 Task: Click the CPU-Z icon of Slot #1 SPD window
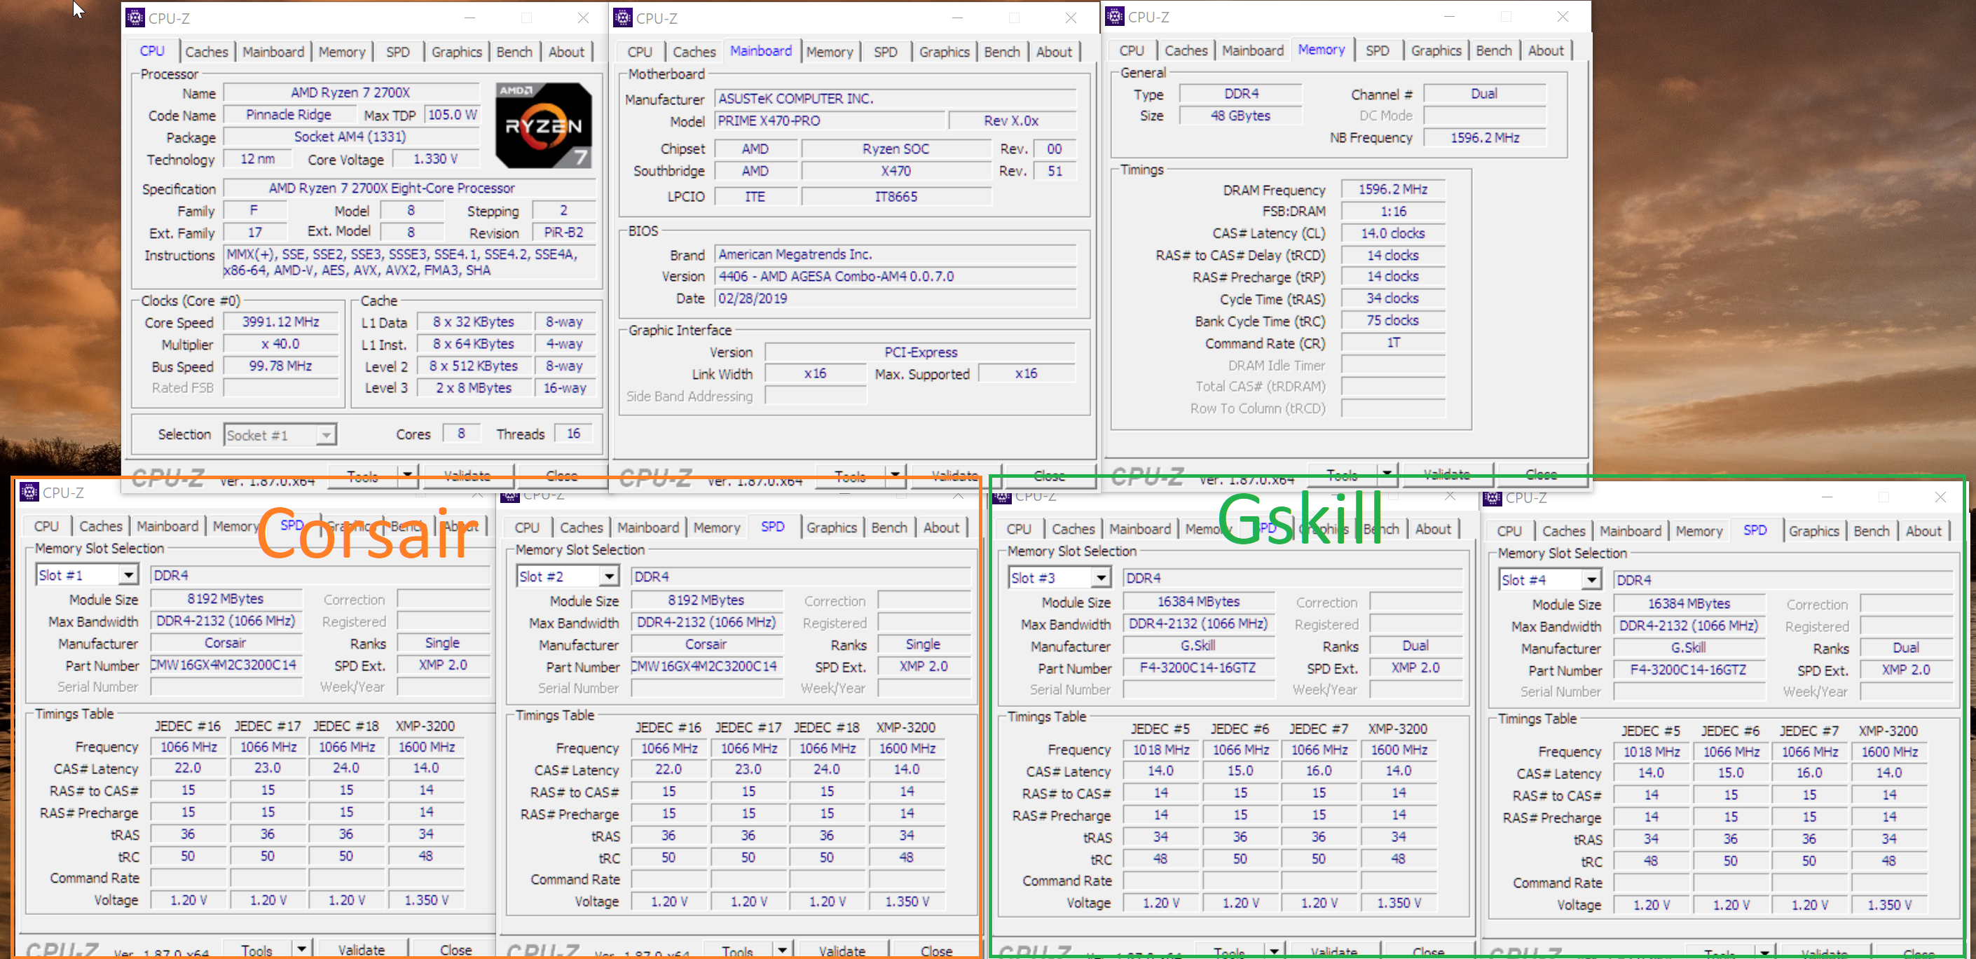[x=29, y=492]
